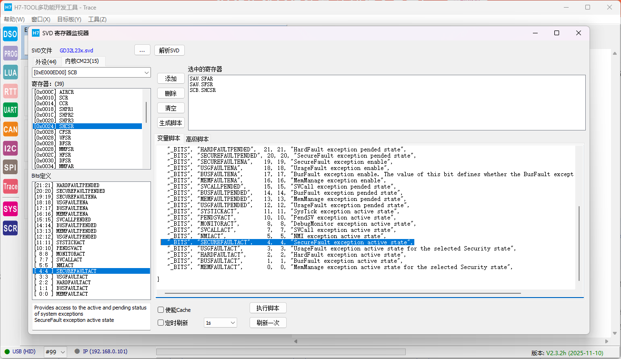Click the SPI tool sidebar icon

[x=10, y=167]
